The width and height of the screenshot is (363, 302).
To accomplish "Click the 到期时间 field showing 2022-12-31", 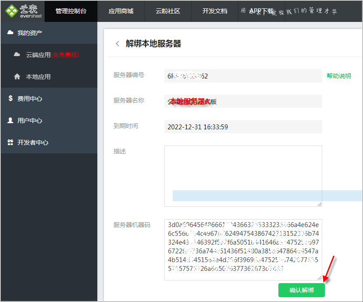I will tap(243, 127).
